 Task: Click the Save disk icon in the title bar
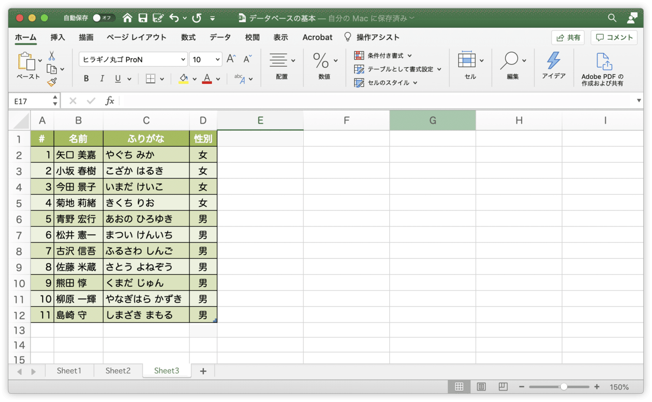tap(142, 17)
